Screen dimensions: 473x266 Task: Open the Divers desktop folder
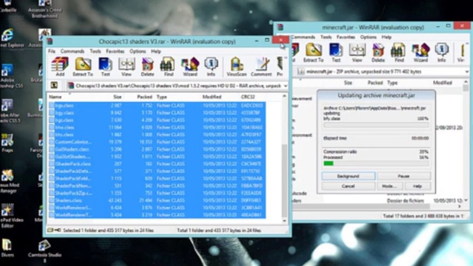click(x=7, y=248)
